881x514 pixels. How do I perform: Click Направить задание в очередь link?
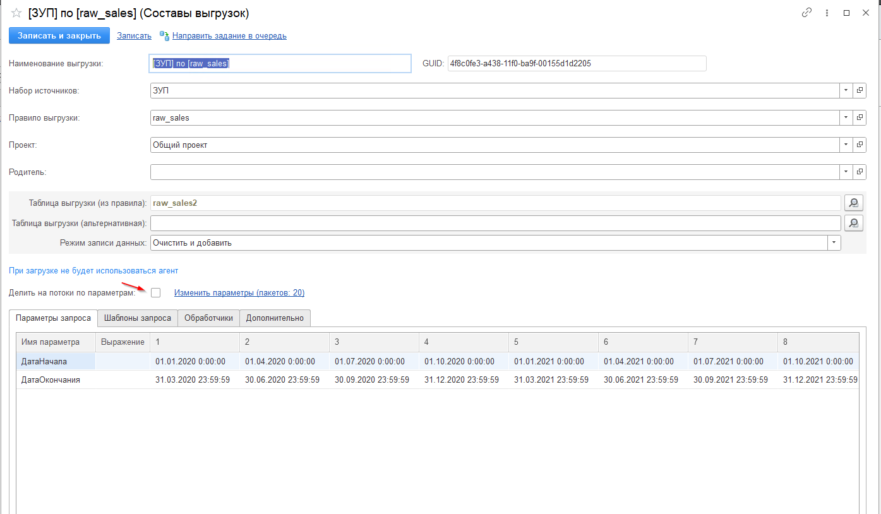229,36
